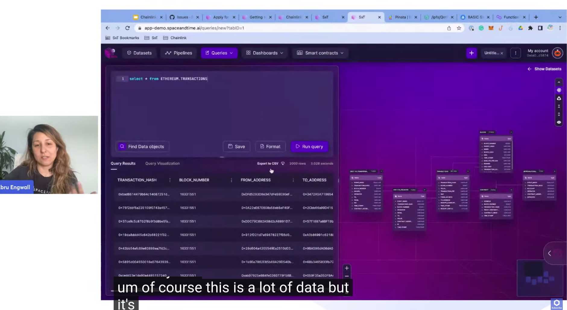This screenshot has width=567, height=310.
Task: Switch to Pinata browser tab
Action: (x=402, y=17)
